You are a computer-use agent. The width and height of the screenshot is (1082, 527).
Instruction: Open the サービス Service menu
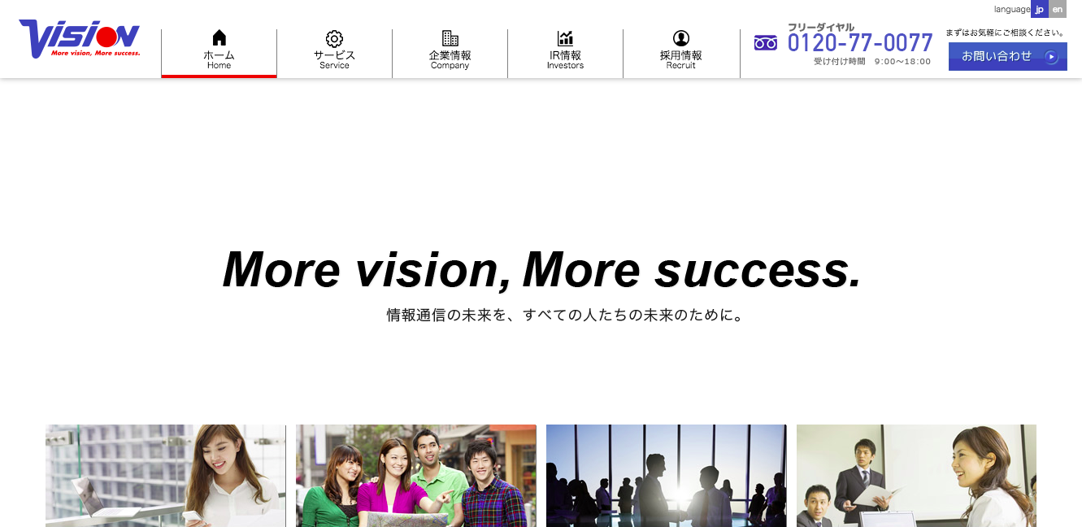click(x=334, y=54)
